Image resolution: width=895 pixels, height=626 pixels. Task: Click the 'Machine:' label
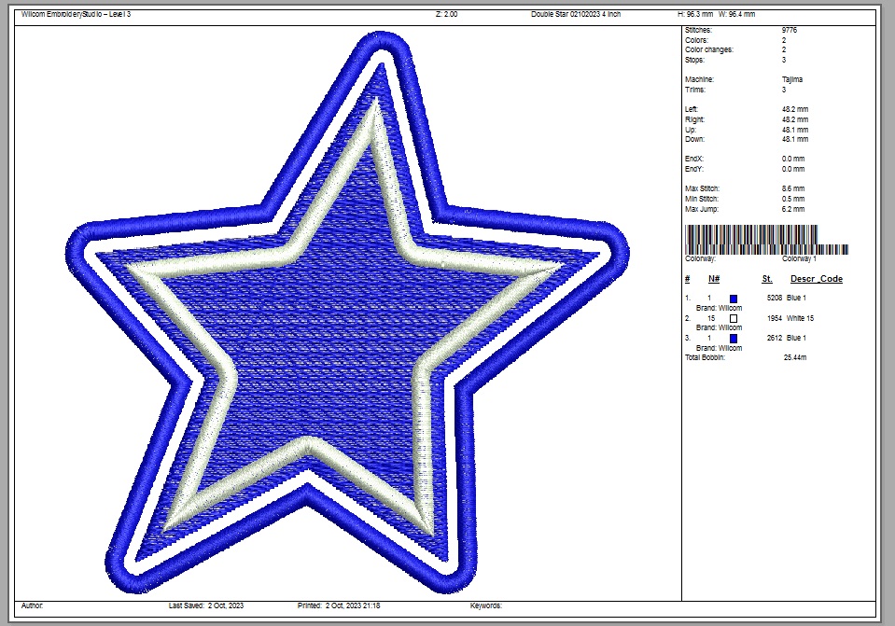pyautogui.click(x=699, y=79)
